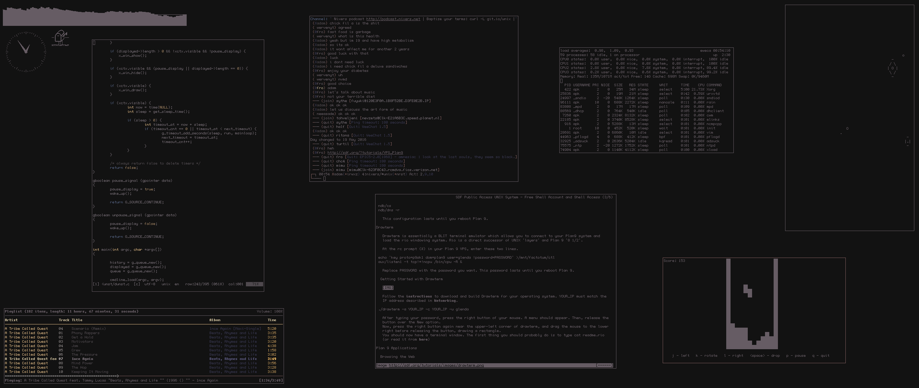Click the 'Networking' bold link

point(445,301)
